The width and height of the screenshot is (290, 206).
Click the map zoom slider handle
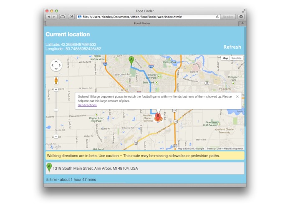click(x=56, y=110)
